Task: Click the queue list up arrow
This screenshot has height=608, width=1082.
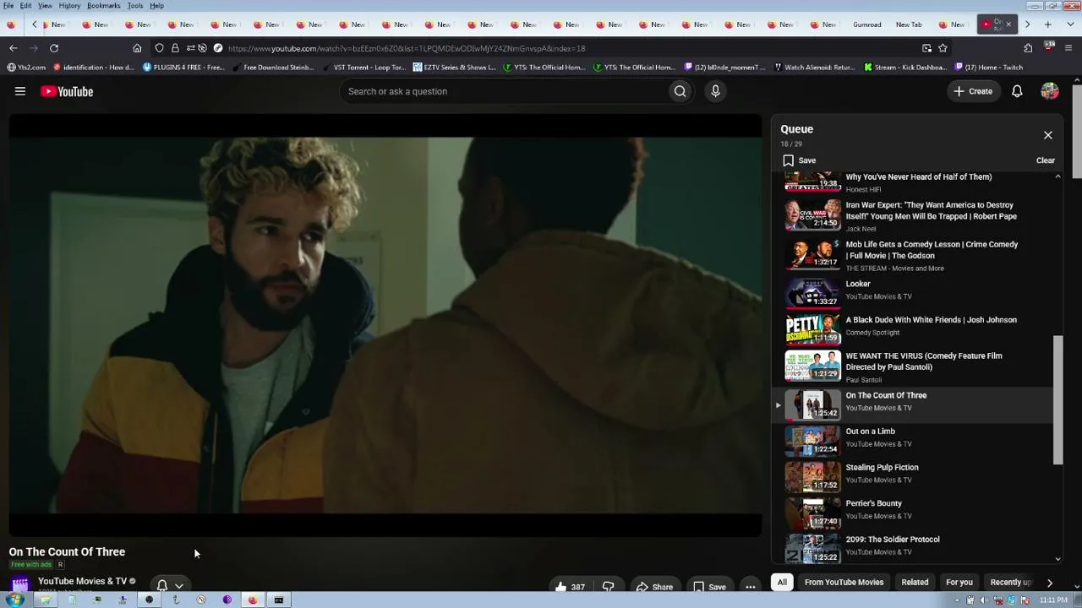Action: pos(1057,176)
